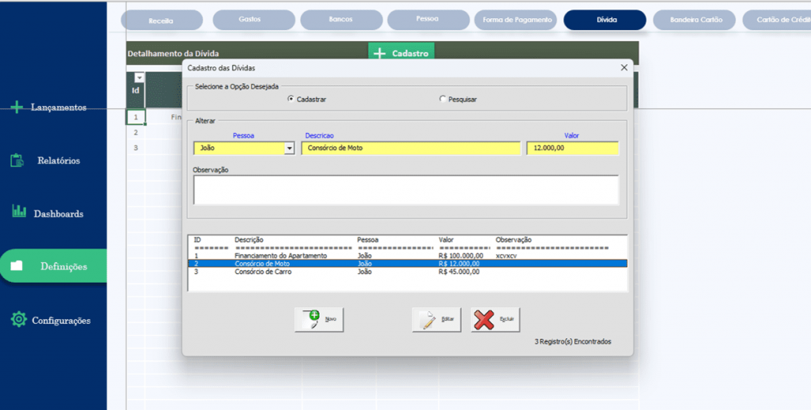Viewport: 811px width, 410px height.
Task: Click the Valor field showing 12.000,00
Action: coord(573,148)
